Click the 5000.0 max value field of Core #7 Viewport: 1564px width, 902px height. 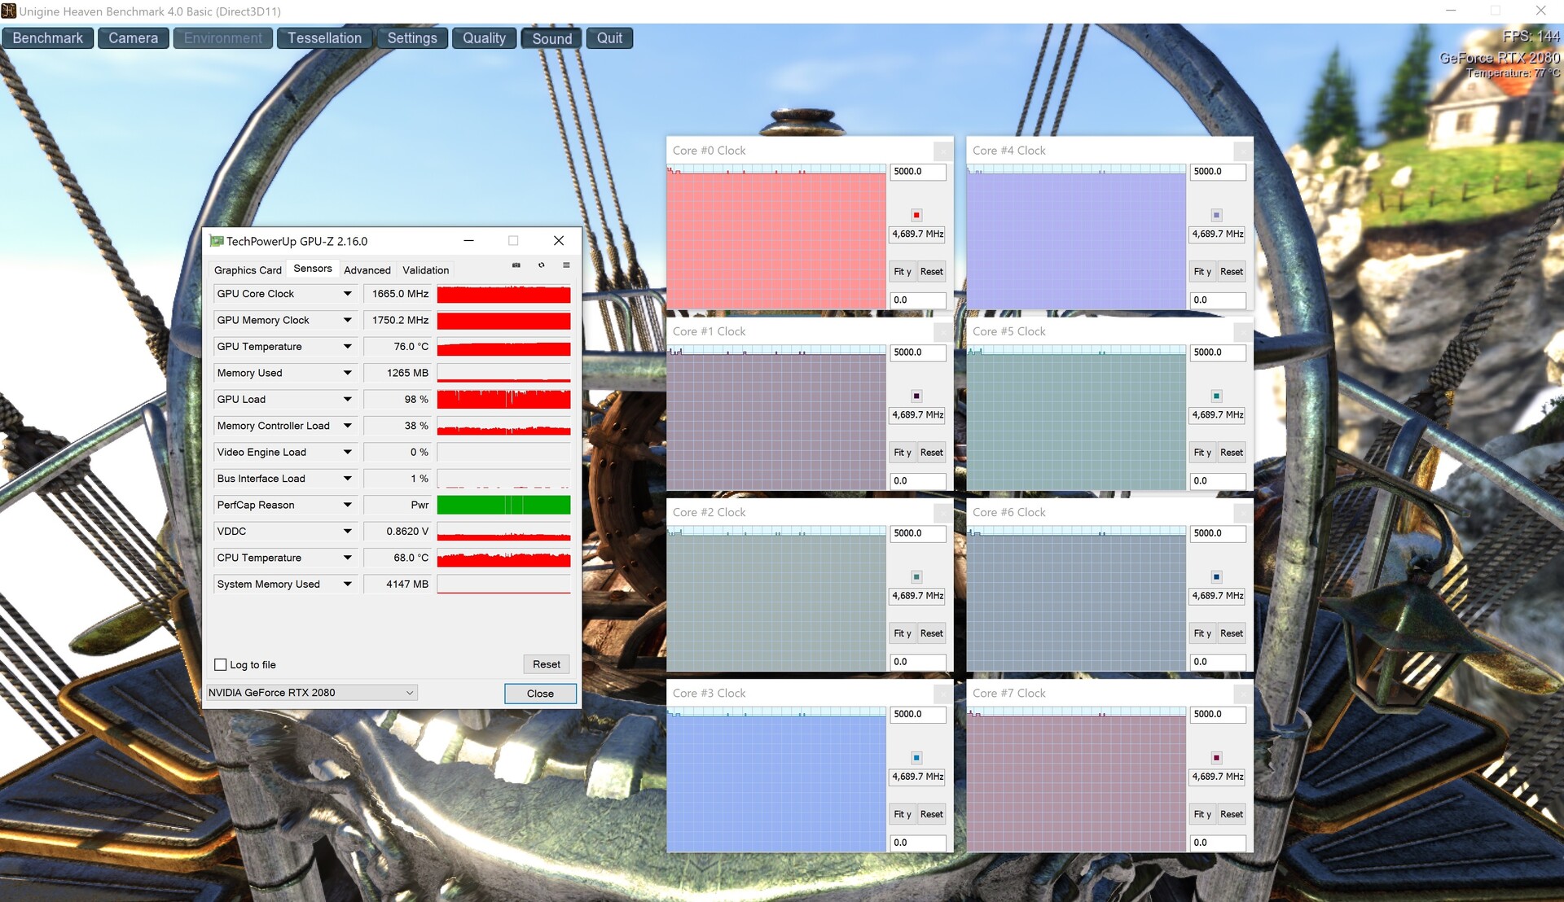pyautogui.click(x=1217, y=714)
